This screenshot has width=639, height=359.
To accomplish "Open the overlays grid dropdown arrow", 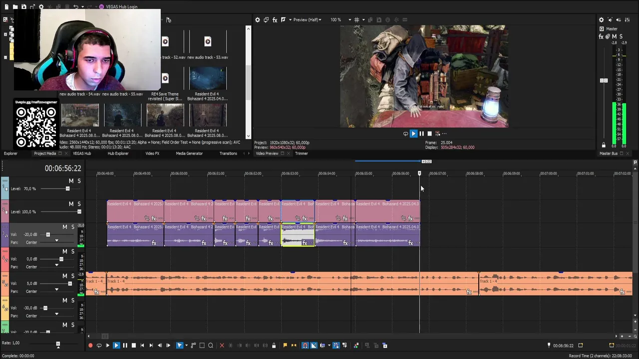I will pyautogui.click(x=362, y=20).
